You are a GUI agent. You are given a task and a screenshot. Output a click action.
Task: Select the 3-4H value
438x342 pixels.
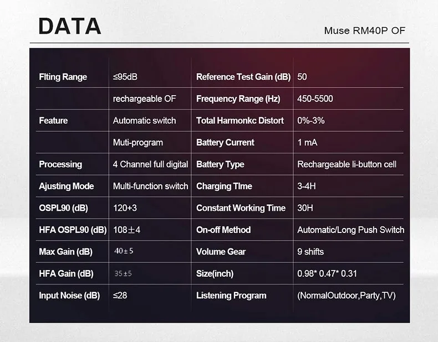point(307,186)
